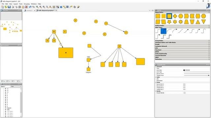
Task: Click the Line Type property value
Action: [196, 72]
